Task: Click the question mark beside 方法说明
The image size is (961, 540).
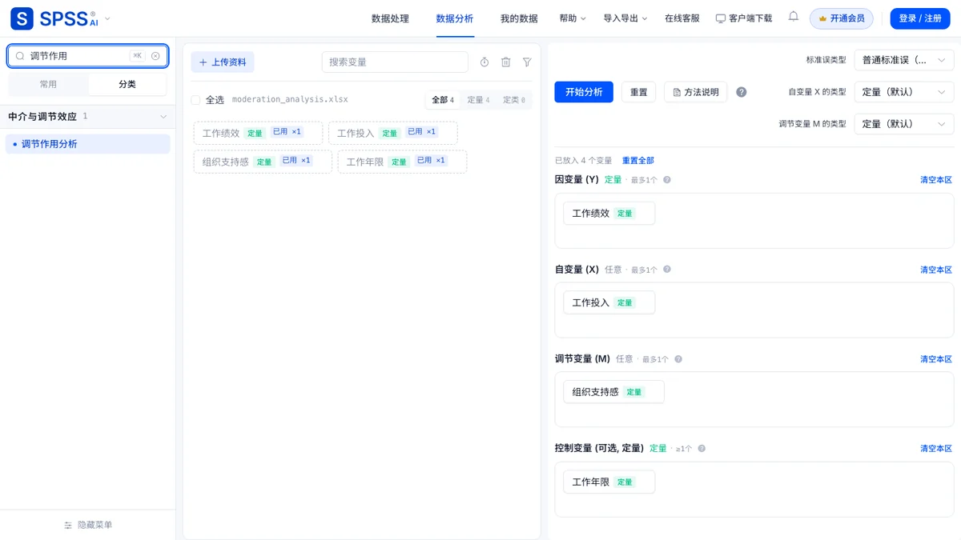Action: pos(742,92)
